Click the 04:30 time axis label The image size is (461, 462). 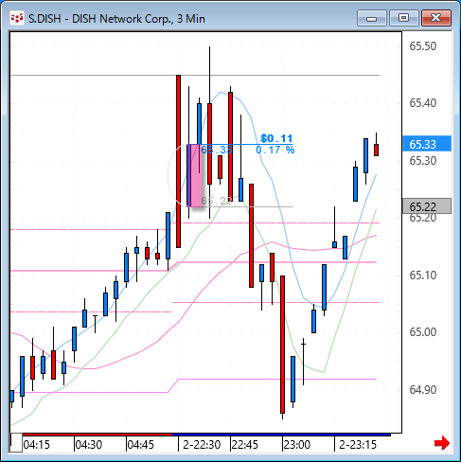(x=89, y=445)
